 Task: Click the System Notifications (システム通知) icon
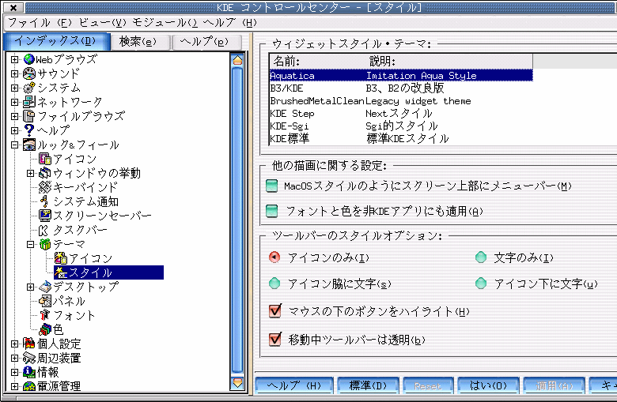coord(44,201)
